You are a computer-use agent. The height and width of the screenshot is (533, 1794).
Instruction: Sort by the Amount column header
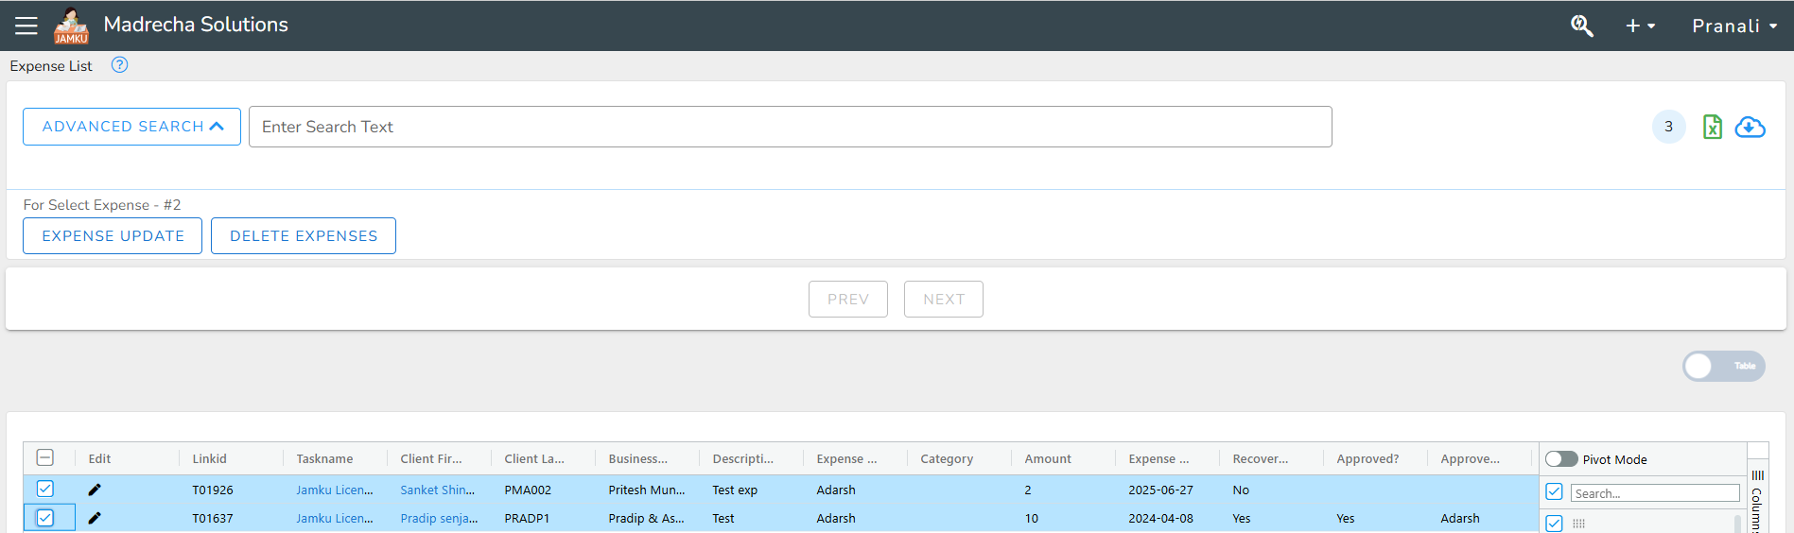[1048, 458]
